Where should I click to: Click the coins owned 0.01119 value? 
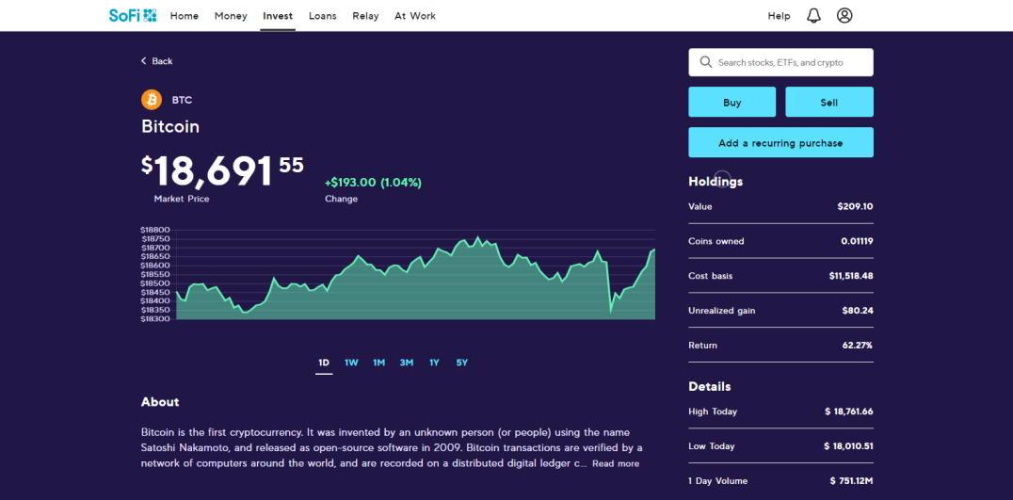tap(857, 242)
